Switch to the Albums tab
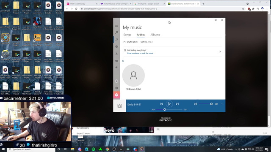271x152 pixels. tap(155, 35)
